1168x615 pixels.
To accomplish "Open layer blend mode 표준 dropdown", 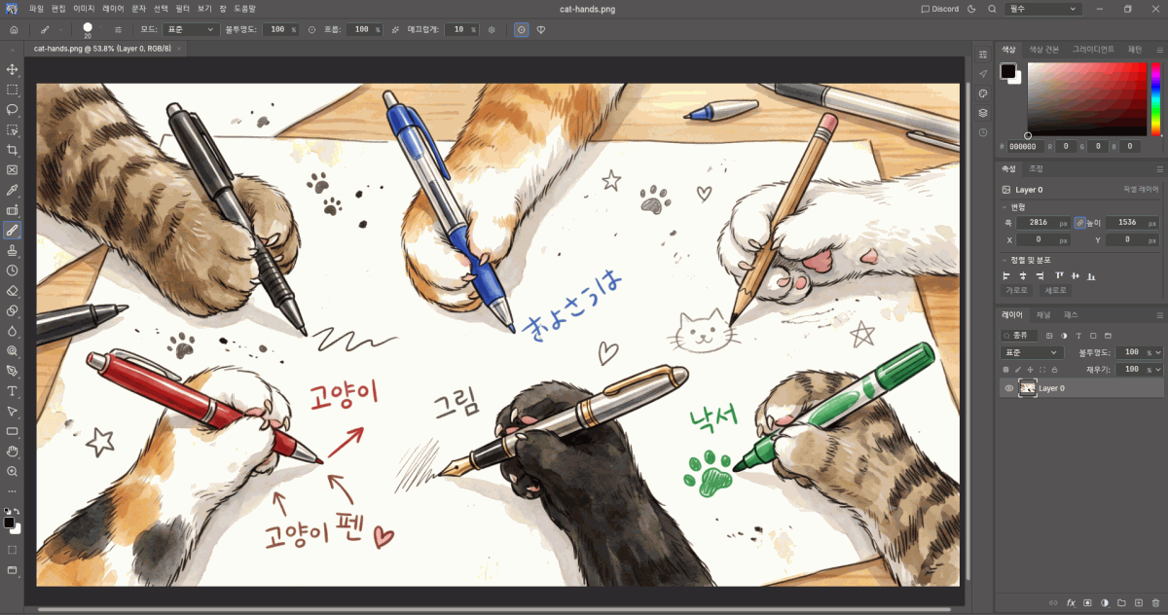I will [1032, 352].
